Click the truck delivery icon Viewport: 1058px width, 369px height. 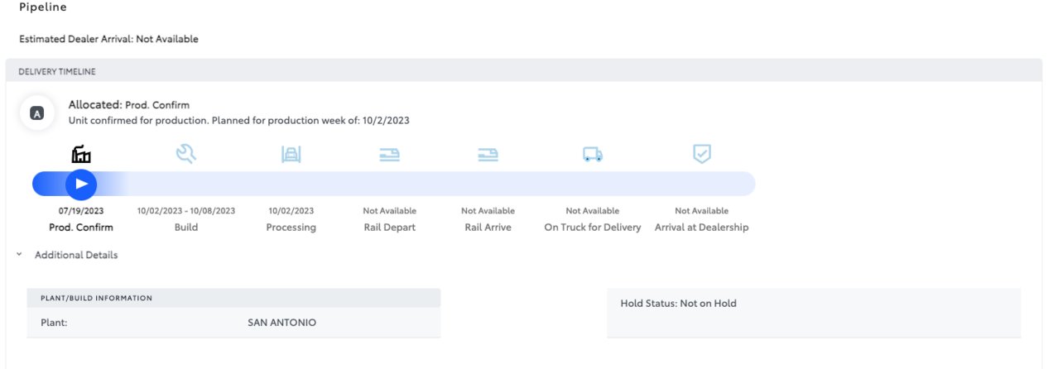pos(593,155)
